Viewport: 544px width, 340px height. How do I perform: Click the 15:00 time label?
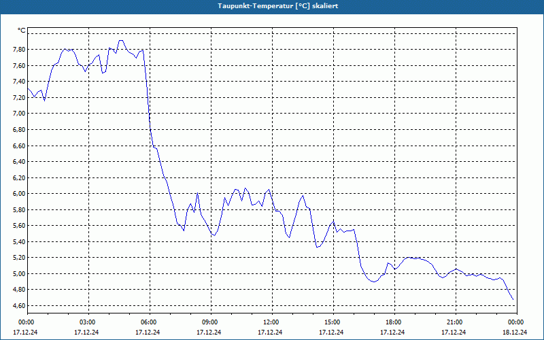(332, 322)
